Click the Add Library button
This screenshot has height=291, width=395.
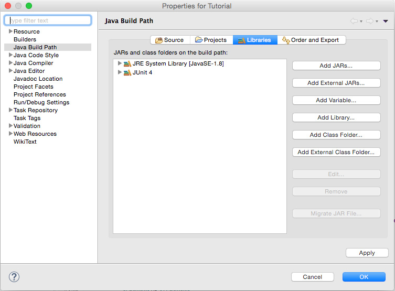tap(336, 117)
